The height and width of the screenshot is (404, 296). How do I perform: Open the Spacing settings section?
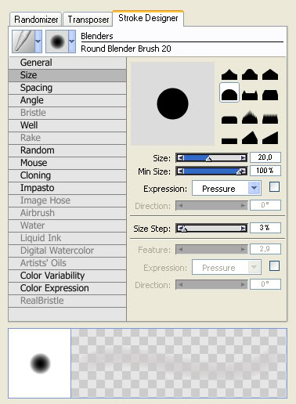[x=67, y=88]
